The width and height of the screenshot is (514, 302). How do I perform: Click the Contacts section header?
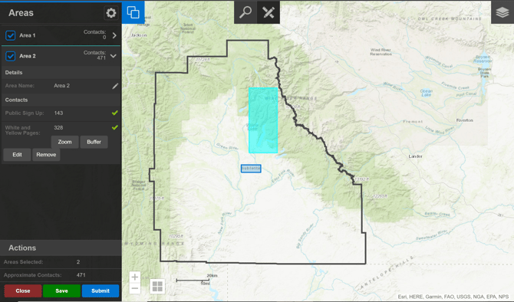point(16,100)
